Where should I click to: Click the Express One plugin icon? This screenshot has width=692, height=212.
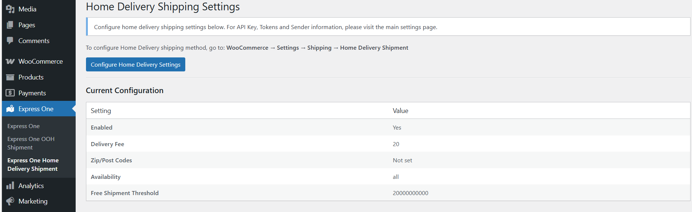pyautogui.click(x=11, y=109)
